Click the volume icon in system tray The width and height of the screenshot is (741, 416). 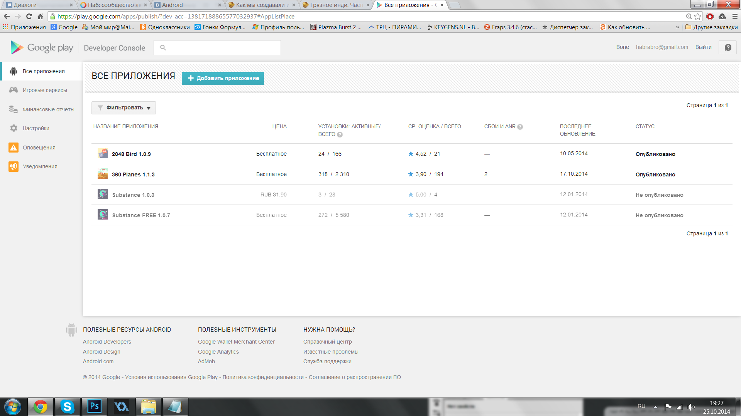point(691,407)
